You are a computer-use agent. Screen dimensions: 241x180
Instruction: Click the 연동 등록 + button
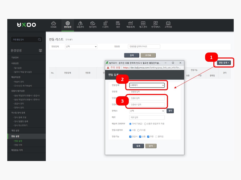tap(224, 63)
